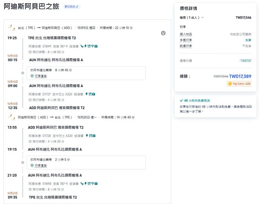Screen dimensions: 262x204
Task: Click the Etihad airline logo on outbound header
Action: pyautogui.click(x=11, y=28)
